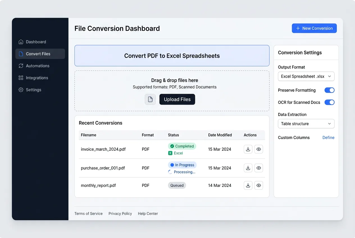
Task: Click the Upload Files button
Action: pos(177,99)
